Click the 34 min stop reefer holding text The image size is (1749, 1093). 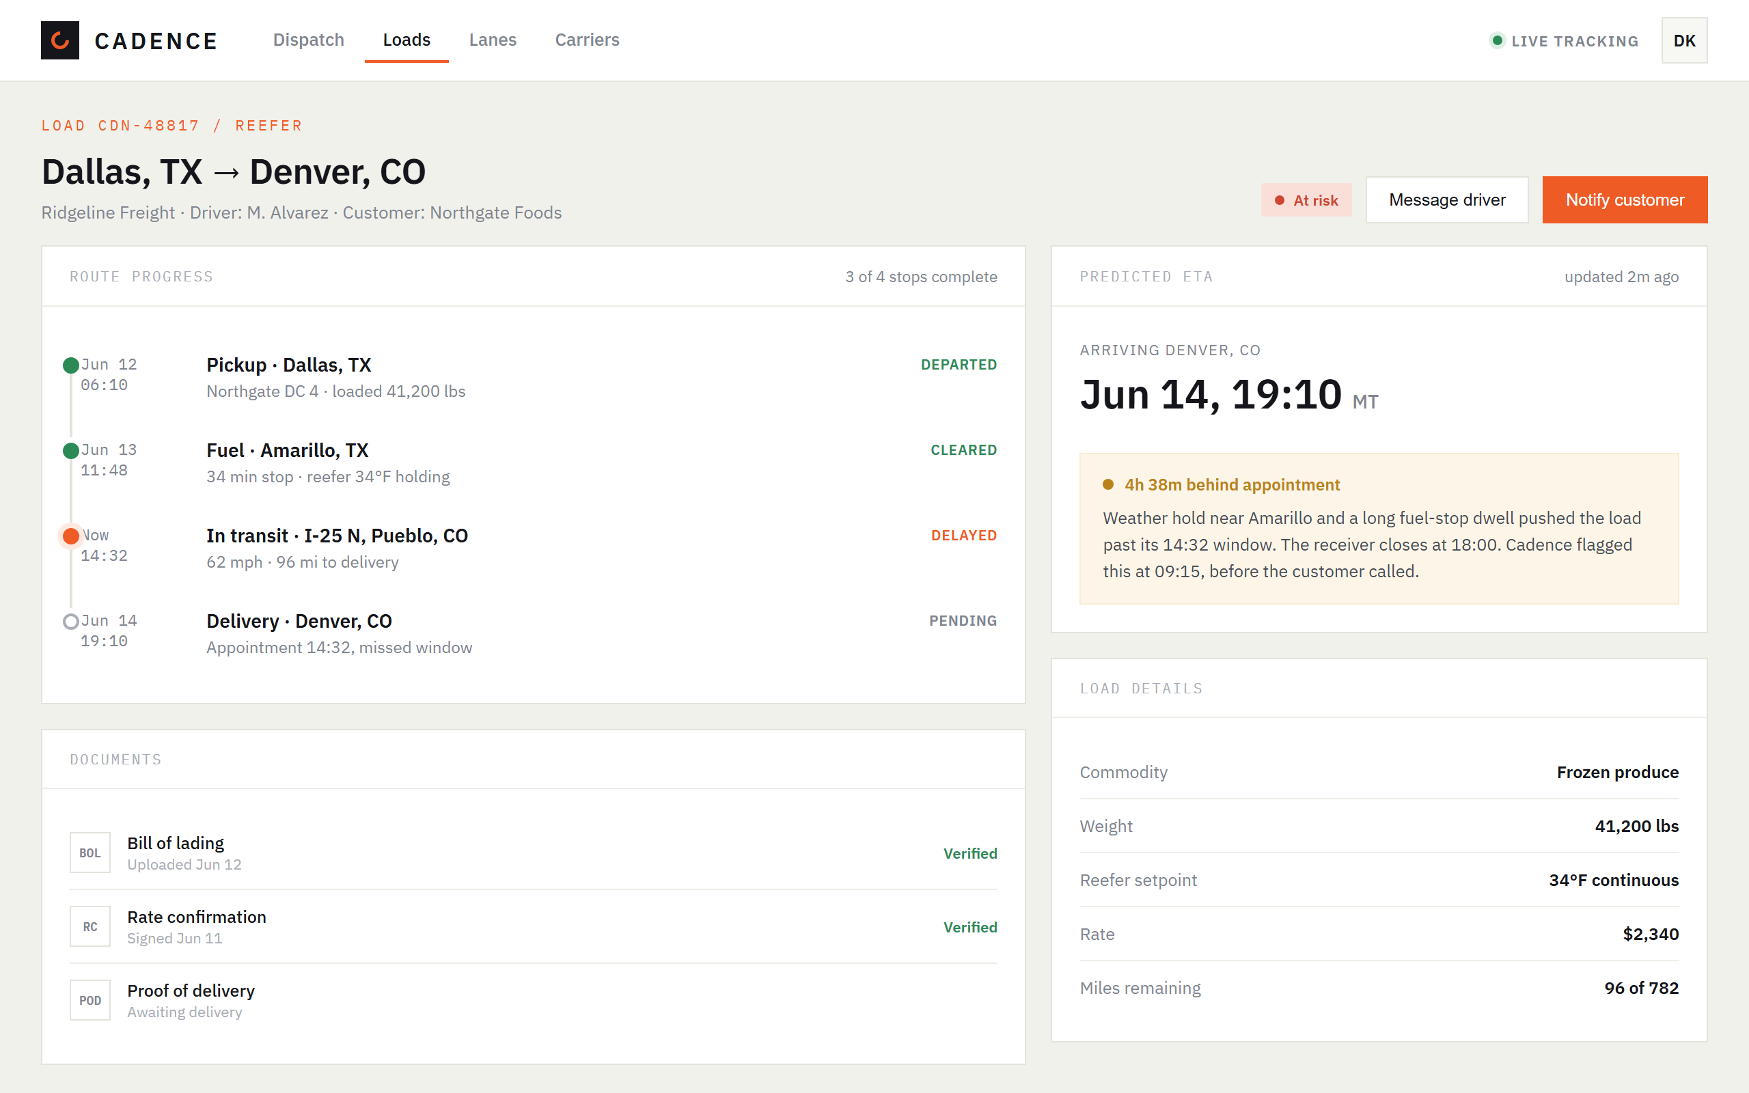coord(328,476)
